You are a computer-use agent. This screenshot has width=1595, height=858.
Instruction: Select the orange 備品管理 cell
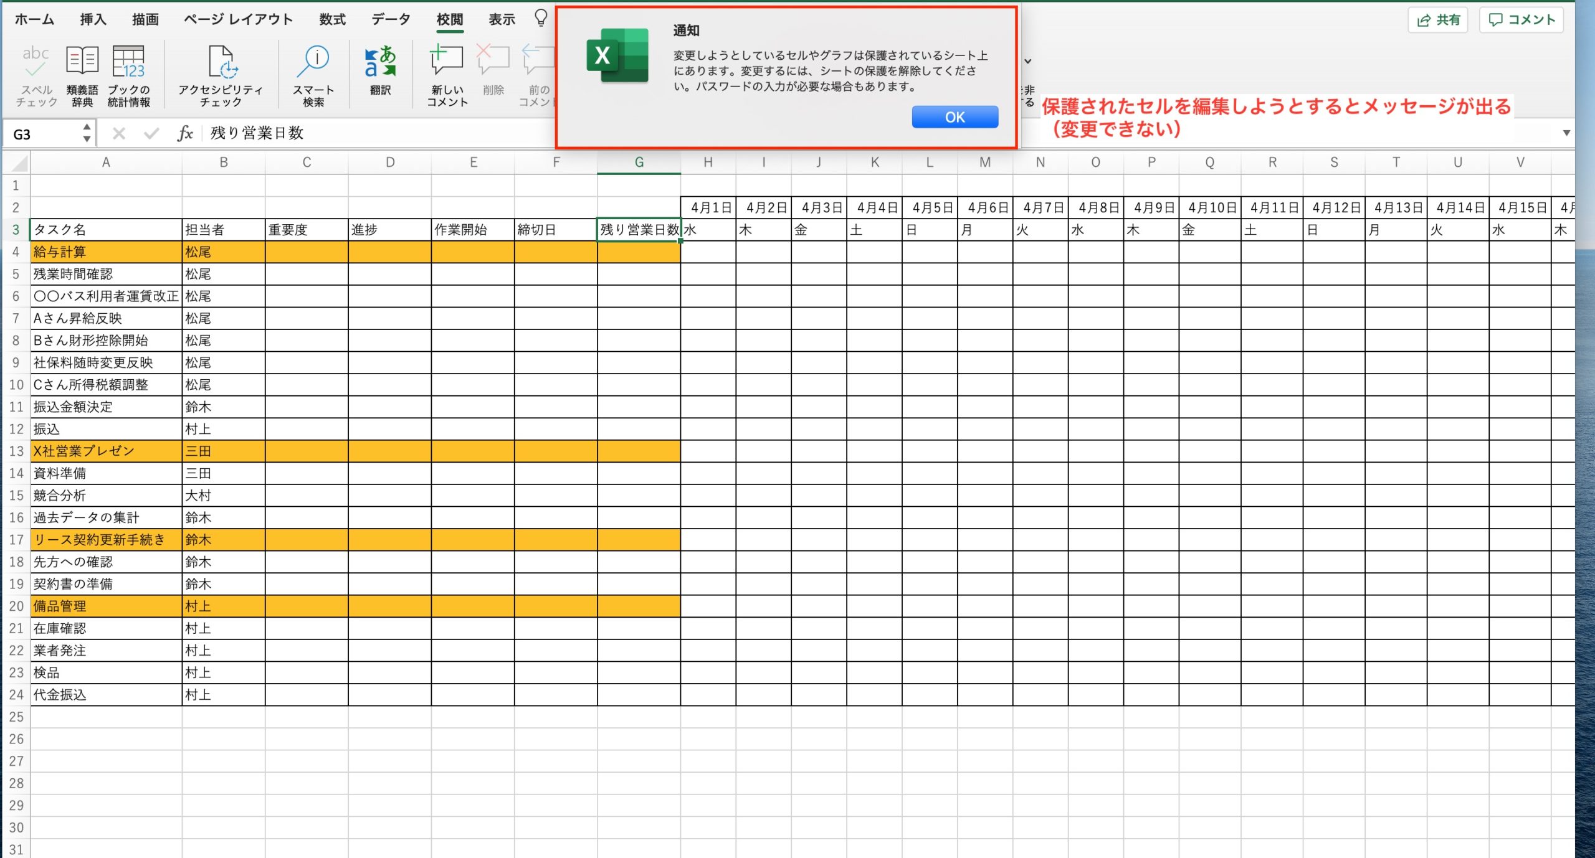click(106, 606)
